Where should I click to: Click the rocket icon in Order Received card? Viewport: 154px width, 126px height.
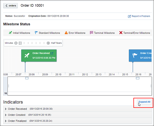[27, 56]
